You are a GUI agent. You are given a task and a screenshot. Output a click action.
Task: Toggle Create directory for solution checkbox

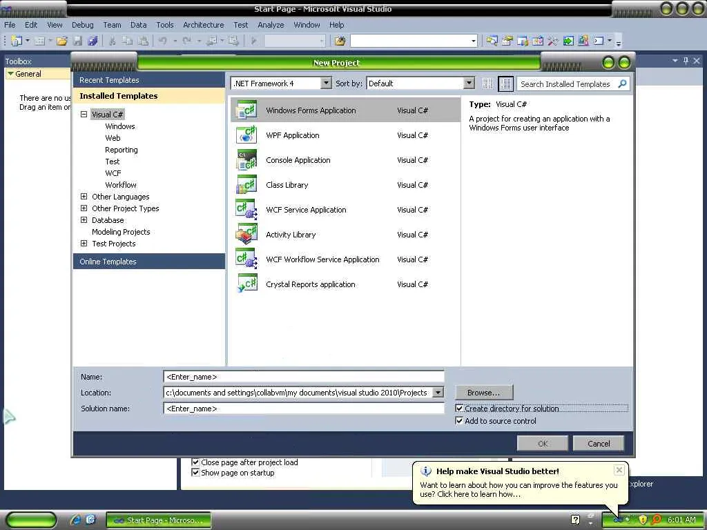point(459,409)
